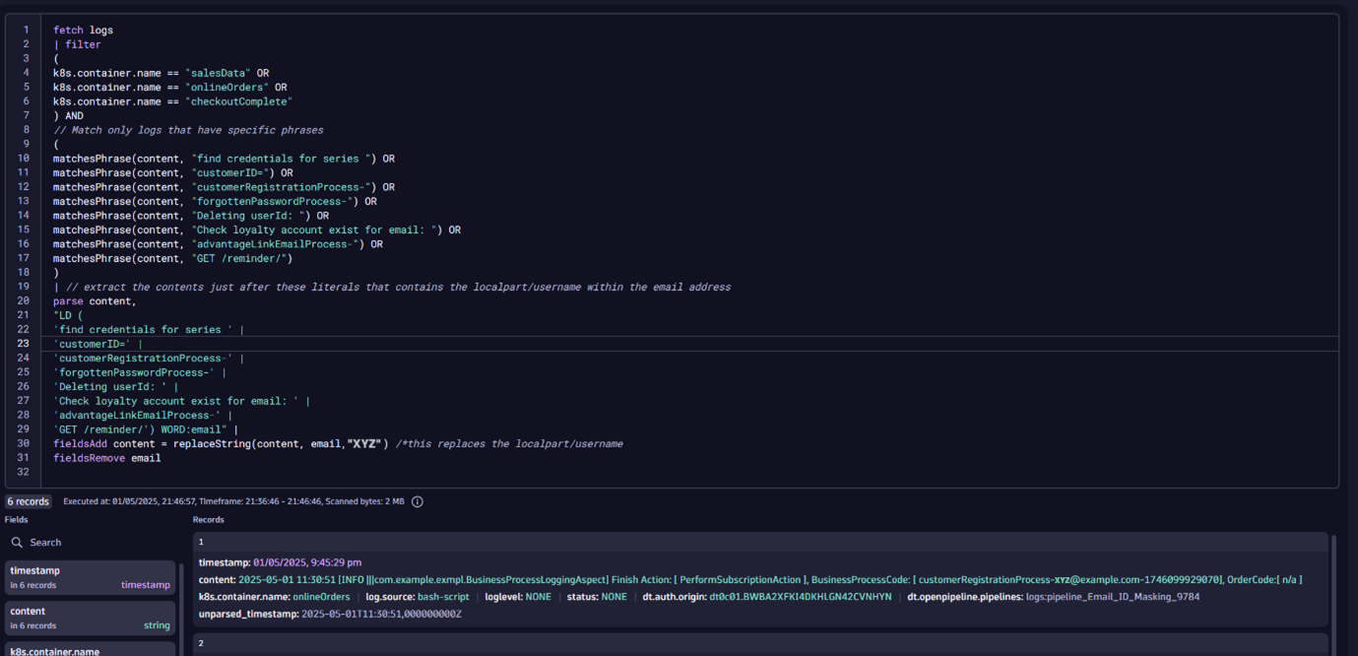Screen dimensions: 1358x656
Task: Select the content field in Fields list
Action: (x=91, y=618)
